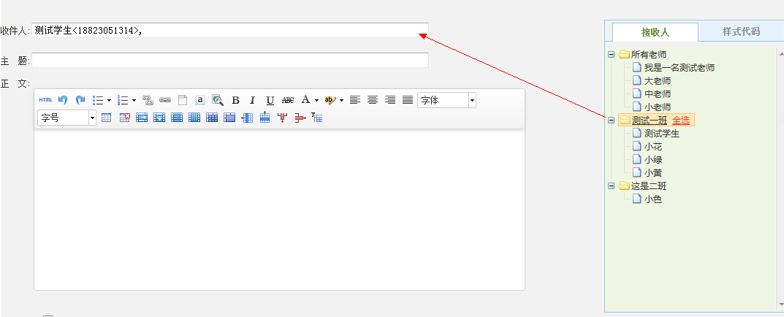Click the redo arrow in the toolbar
Viewport: 784px width, 317px height.
point(80,100)
